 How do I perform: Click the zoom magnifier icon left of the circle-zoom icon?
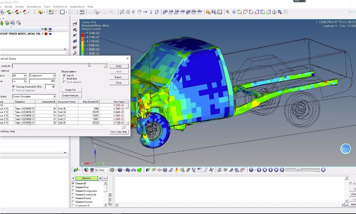122,12
